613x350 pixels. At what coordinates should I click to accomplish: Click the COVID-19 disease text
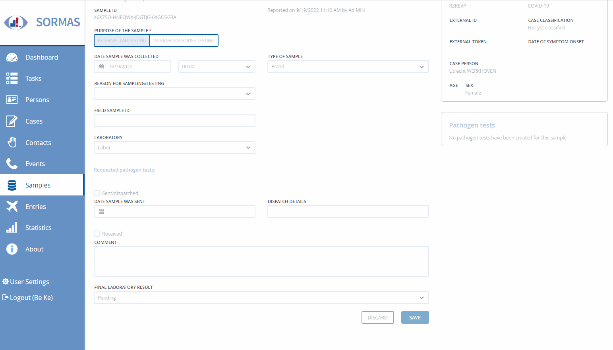(x=538, y=6)
